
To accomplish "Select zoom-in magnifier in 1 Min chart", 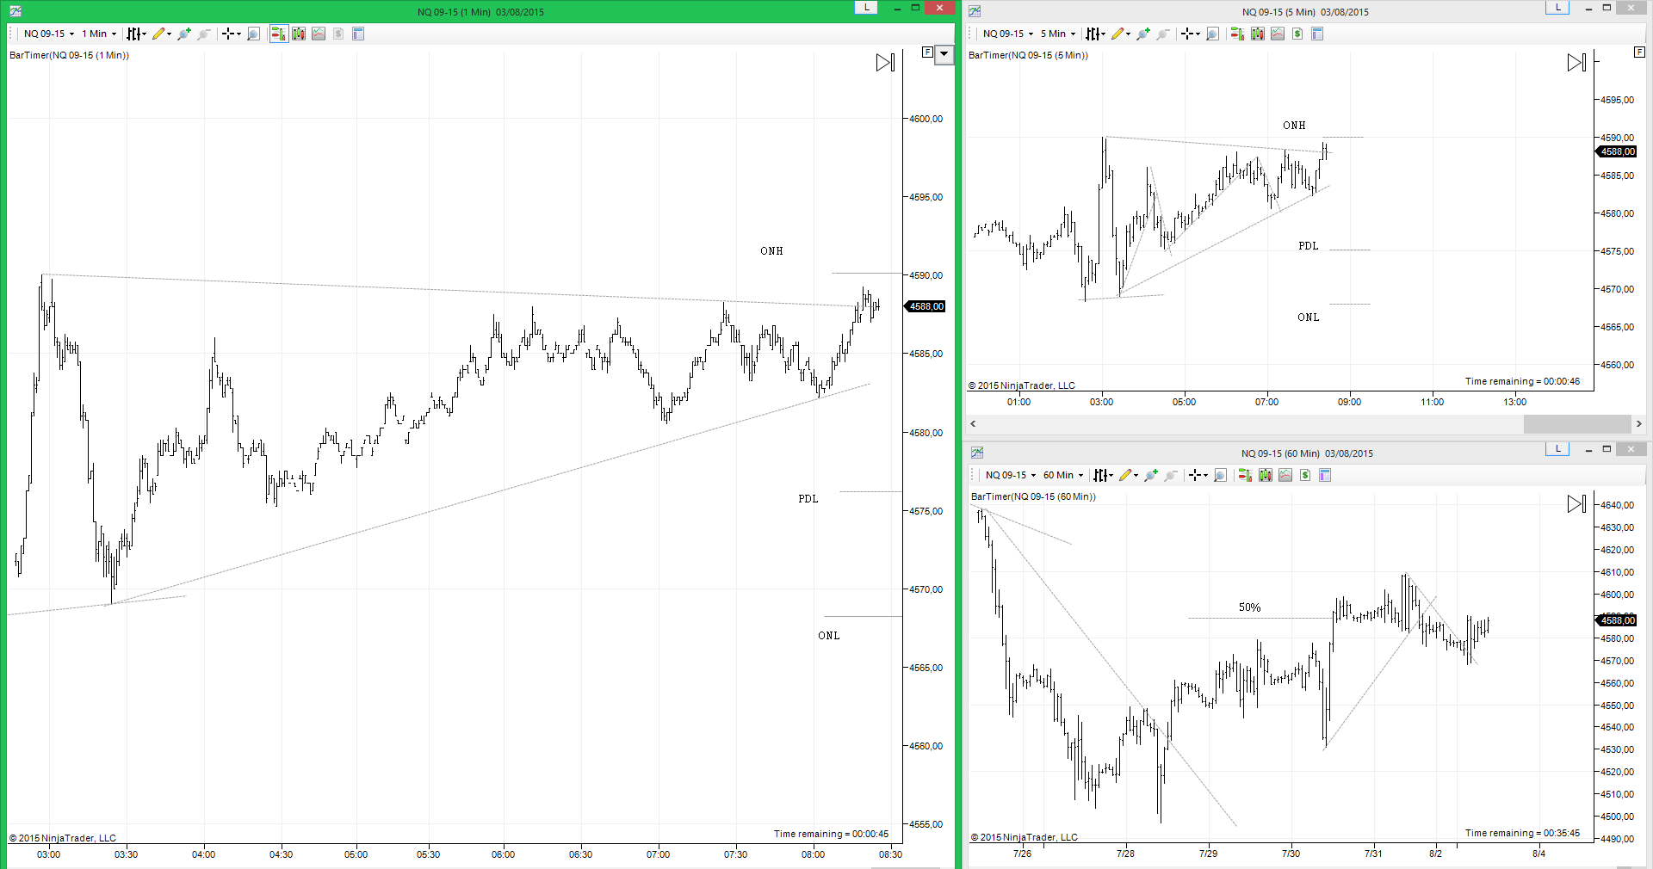I will [x=184, y=34].
